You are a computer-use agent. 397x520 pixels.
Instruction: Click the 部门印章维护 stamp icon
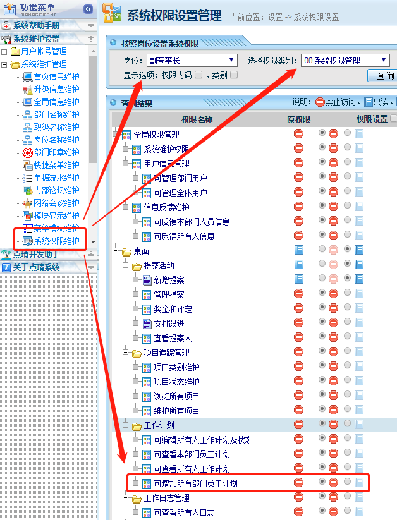coord(27,153)
